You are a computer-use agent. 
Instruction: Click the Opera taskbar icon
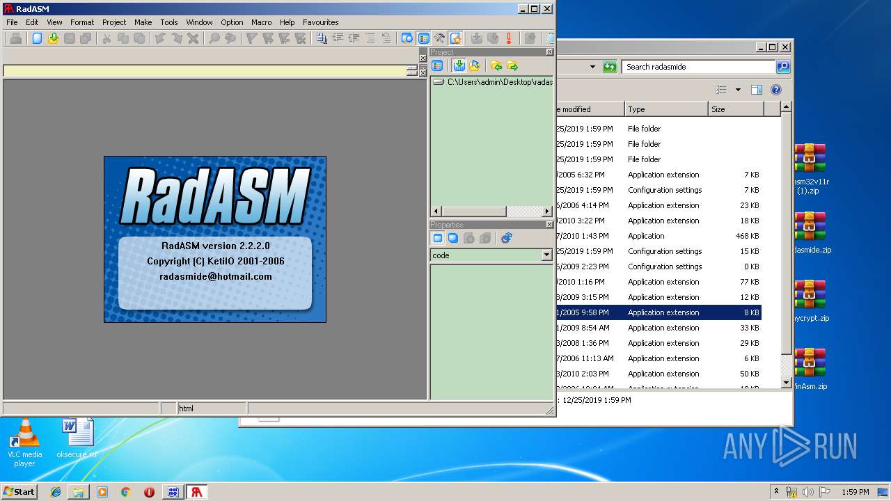tap(149, 491)
